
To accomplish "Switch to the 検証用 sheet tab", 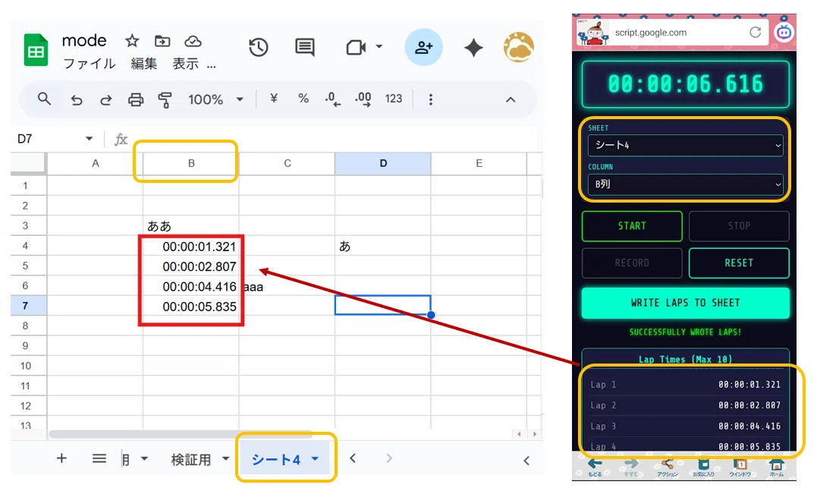I will pos(190,459).
